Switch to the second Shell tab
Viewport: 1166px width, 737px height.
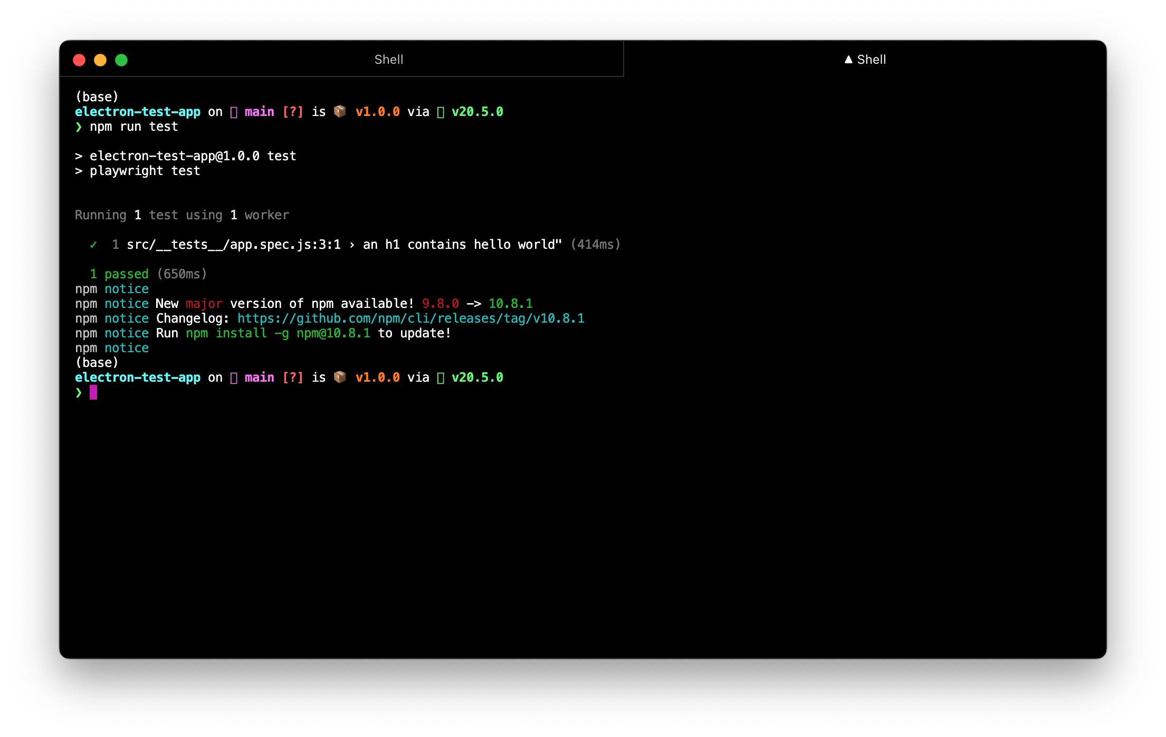[x=871, y=60]
